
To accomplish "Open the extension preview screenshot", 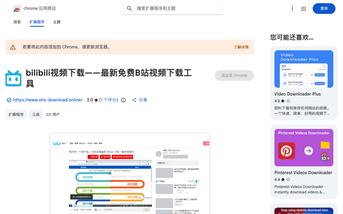I will pyautogui.click(x=130, y=174).
